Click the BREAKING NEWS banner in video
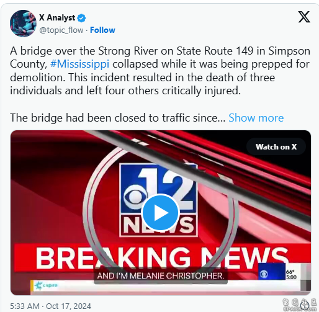 162,257
